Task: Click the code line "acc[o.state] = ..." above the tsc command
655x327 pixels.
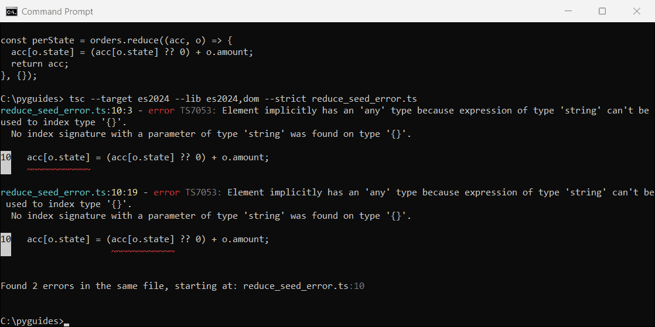Action: click(x=132, y=52)
